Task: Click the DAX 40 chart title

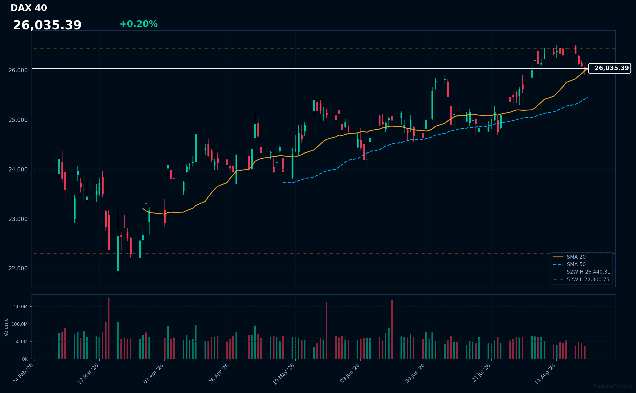Action: pos(29,8)
